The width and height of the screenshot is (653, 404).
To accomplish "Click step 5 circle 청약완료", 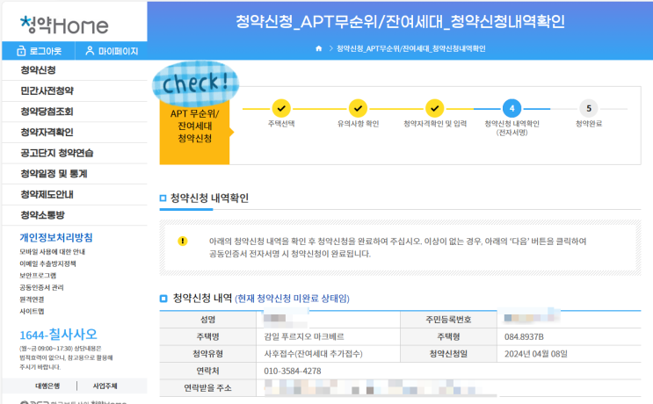I will pyautogui.click(x=589, y=109).
